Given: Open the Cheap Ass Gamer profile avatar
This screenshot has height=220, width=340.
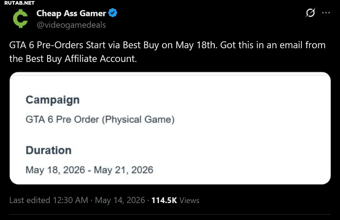Looking at the screenshot, I should (x=21, y=19).
